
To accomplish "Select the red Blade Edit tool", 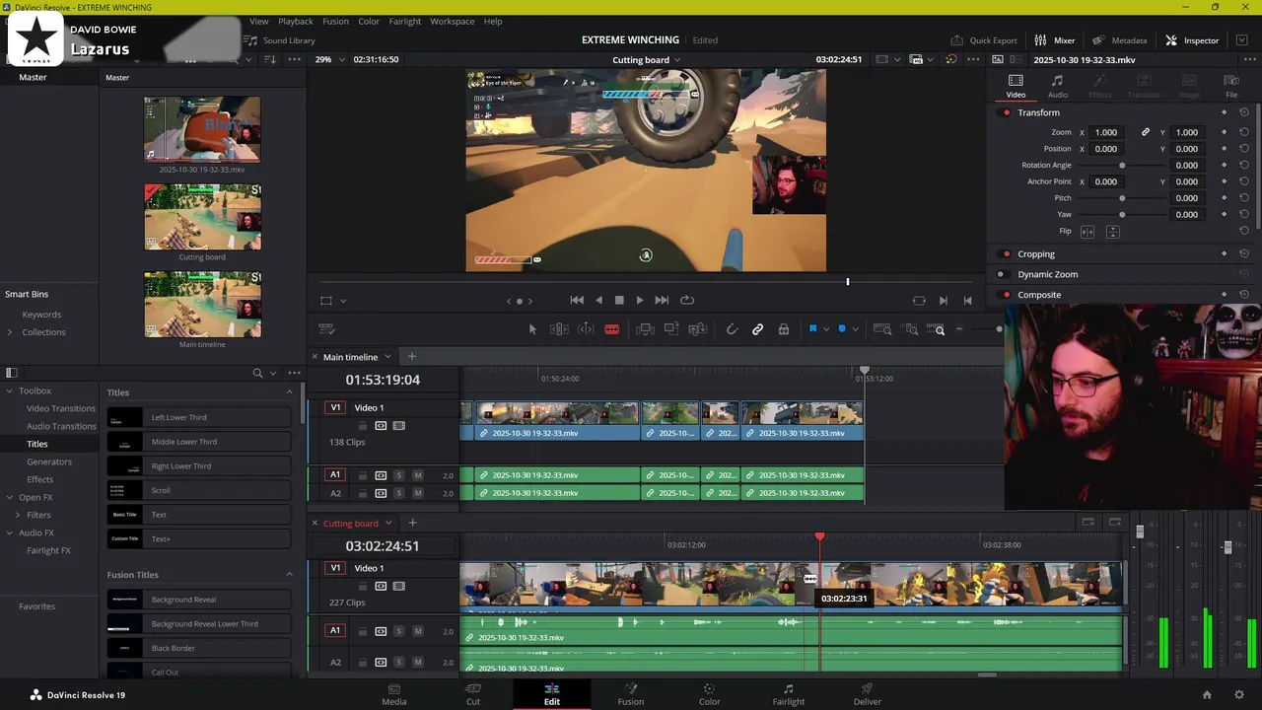I will click(x=611, y=329).
